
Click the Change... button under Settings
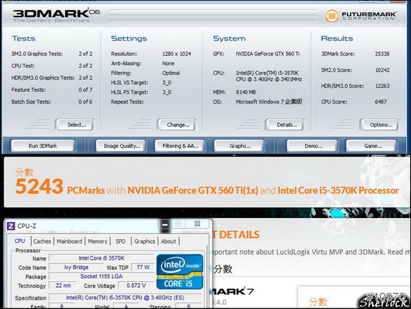tap(178, 125)
